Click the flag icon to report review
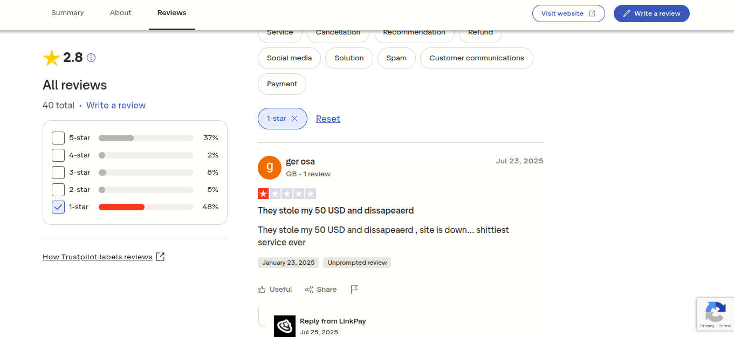The height and width of the screenshot is (337, 734). [354, 290]
